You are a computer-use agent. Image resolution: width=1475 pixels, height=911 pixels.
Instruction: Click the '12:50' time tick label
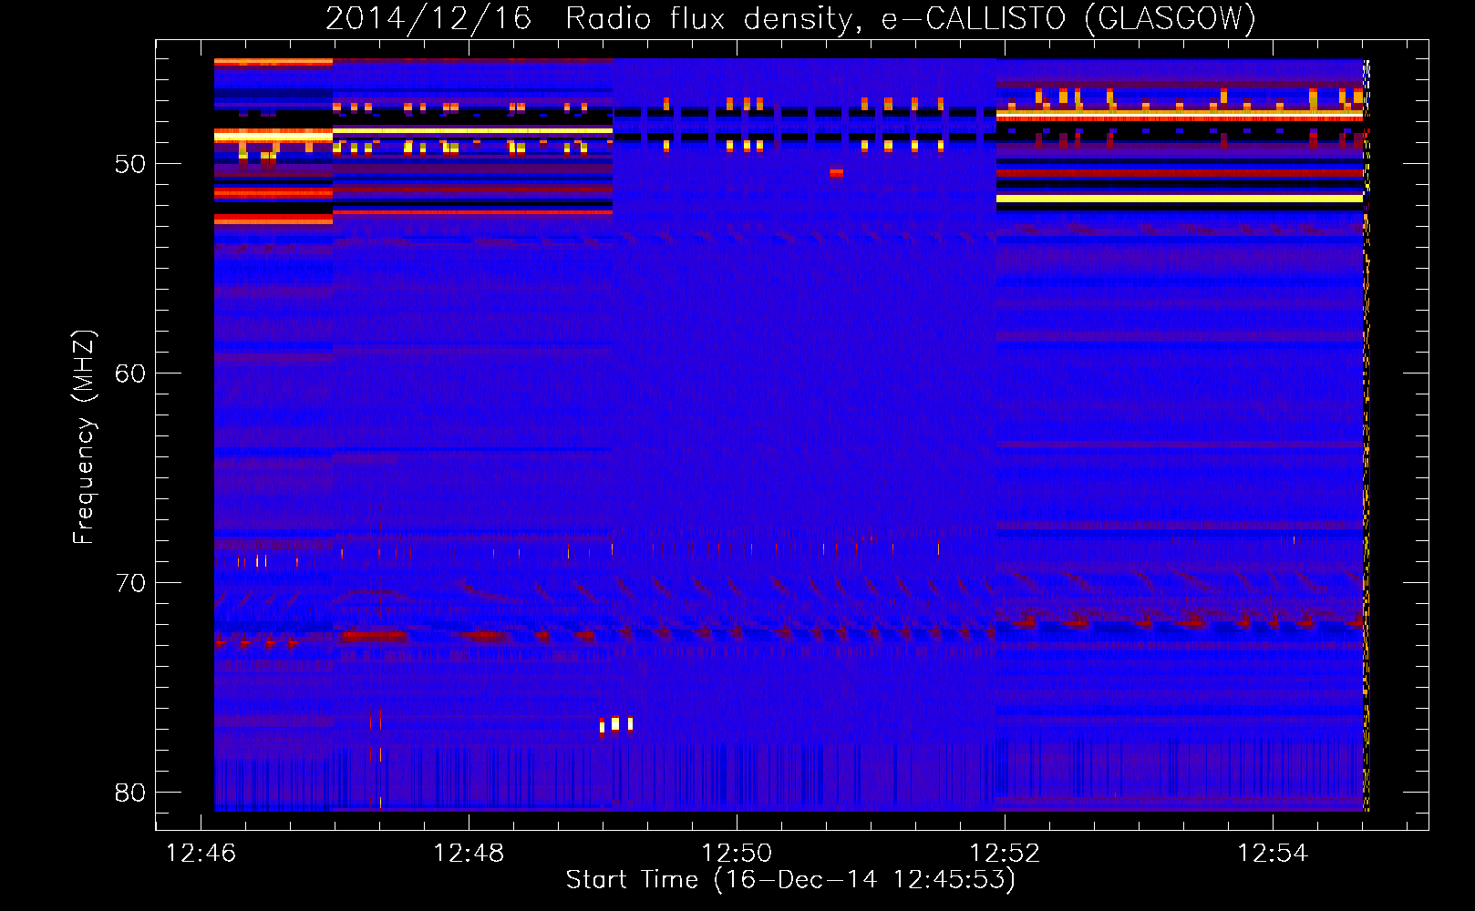point(737,853)
